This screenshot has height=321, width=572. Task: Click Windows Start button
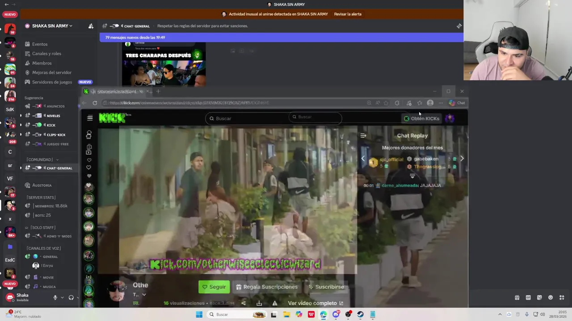[199, 314]
